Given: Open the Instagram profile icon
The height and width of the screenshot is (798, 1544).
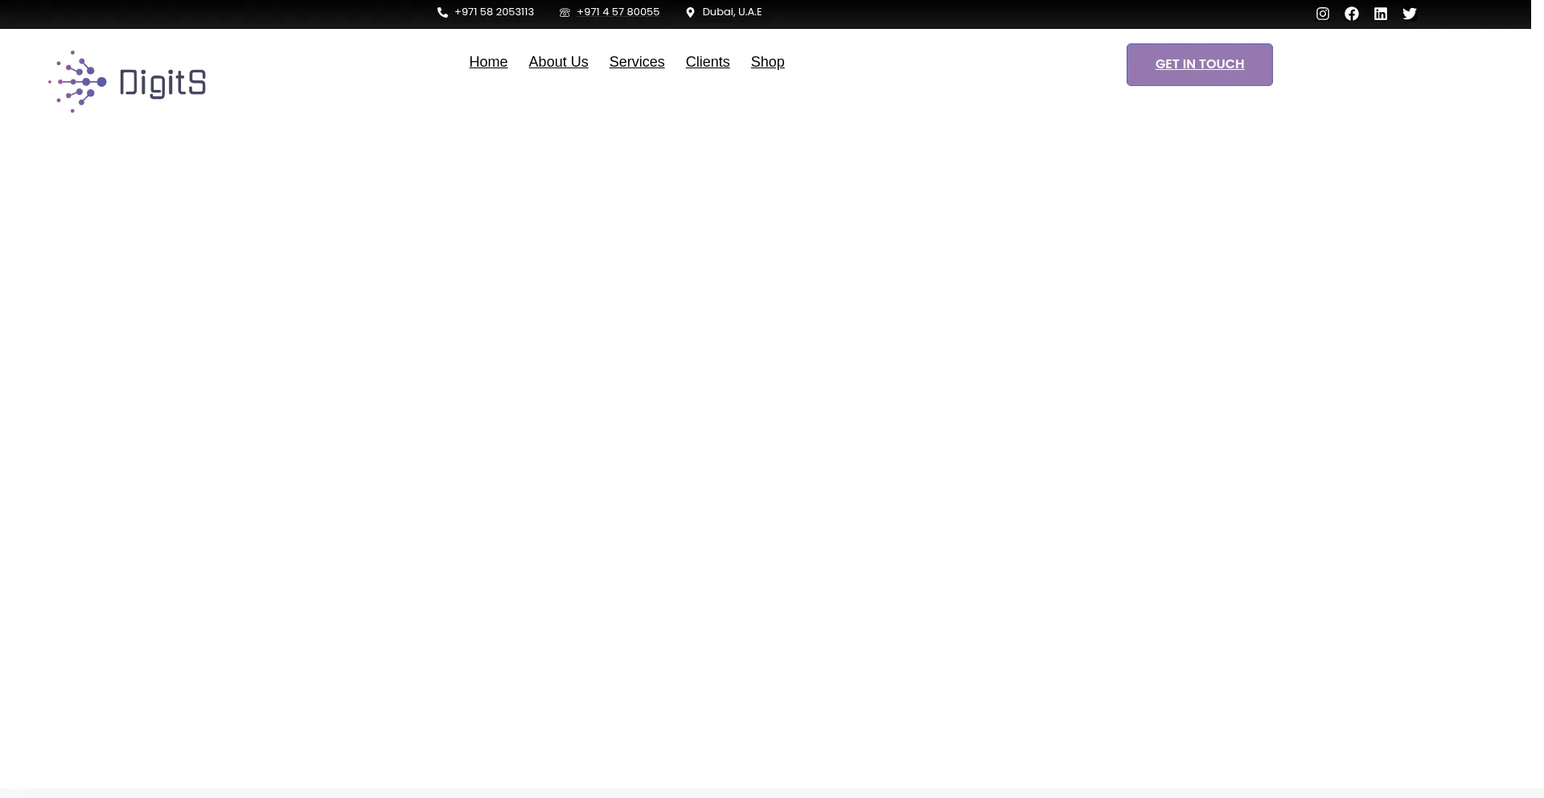Looking at the screenshot, I should [x=1322, y=14].
